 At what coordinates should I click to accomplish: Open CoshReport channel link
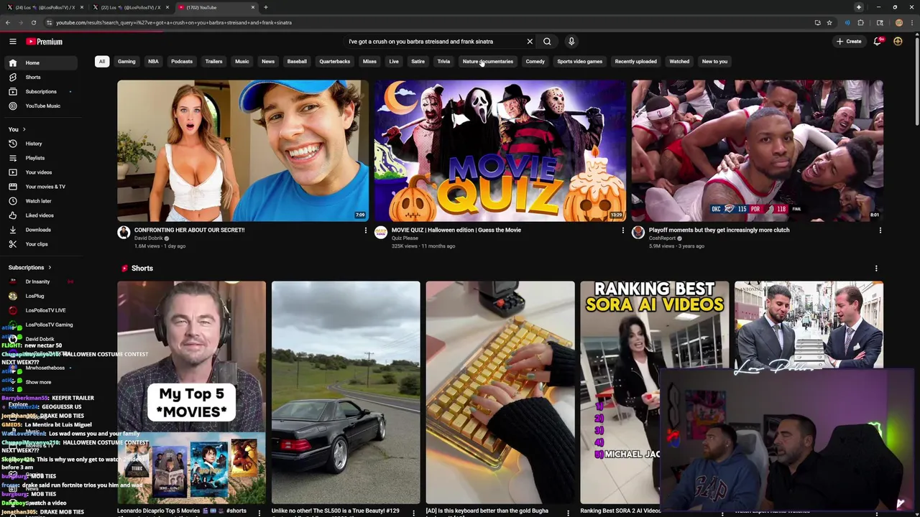click(662, 238)
